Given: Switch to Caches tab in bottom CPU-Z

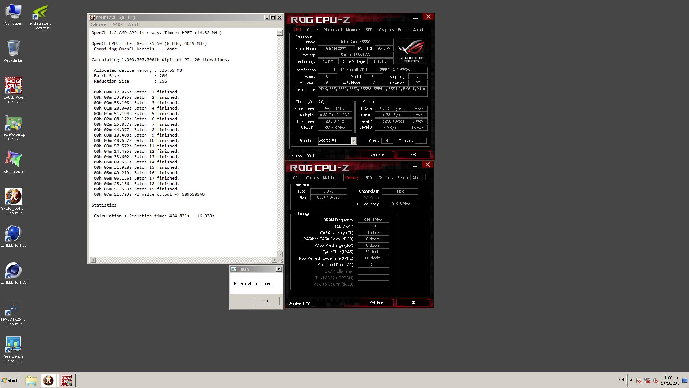Looking at the screenshot, I should click(312, 178).
